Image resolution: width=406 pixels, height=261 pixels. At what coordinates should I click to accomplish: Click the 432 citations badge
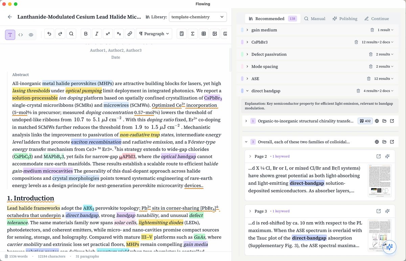tap(365, 121)
